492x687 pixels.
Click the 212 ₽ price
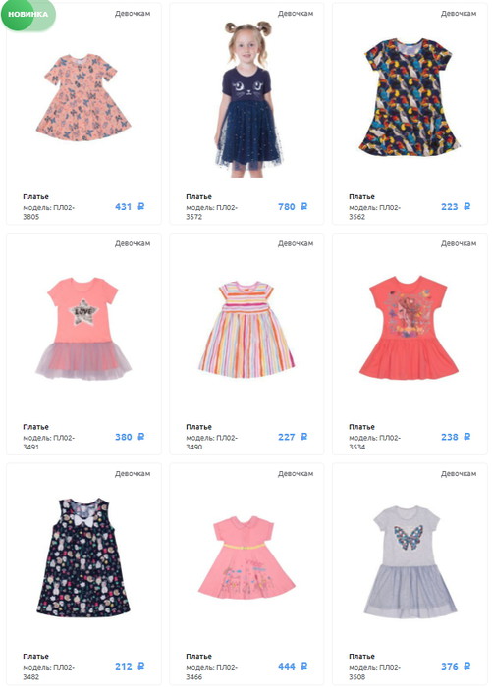(130, 666)
